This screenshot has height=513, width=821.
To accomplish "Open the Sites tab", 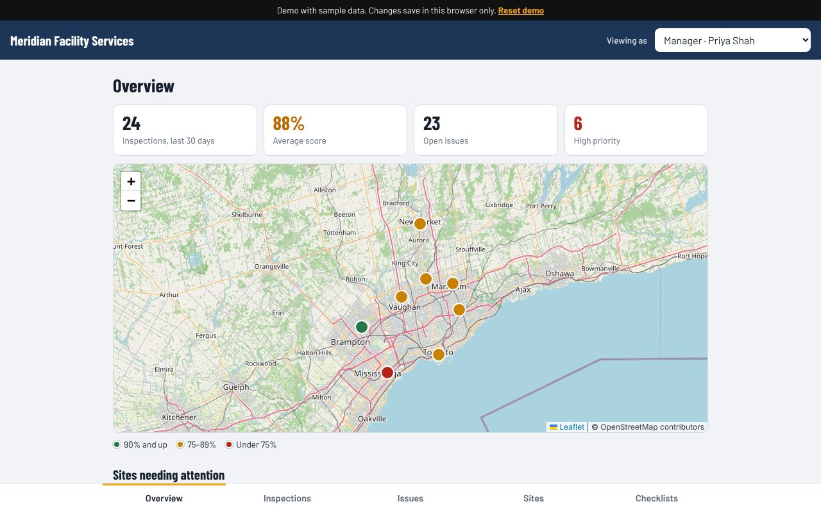I will pos(534,498).
